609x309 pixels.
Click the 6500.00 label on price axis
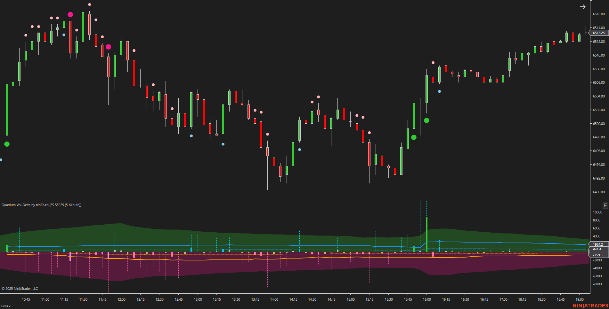(x=598, y=124)
